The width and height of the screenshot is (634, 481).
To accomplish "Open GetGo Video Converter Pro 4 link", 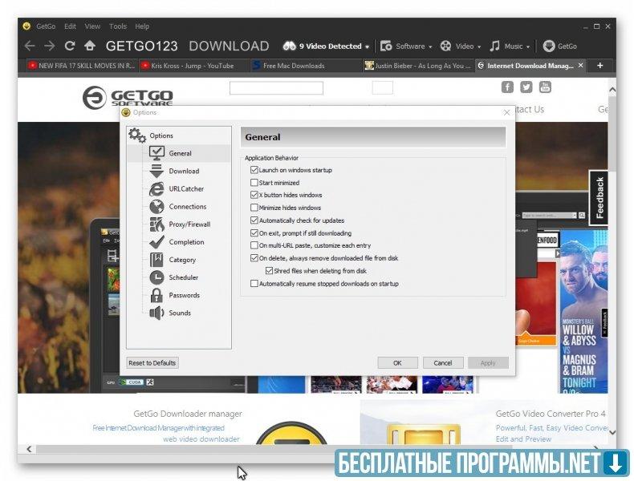I will [x=551, y=414].
